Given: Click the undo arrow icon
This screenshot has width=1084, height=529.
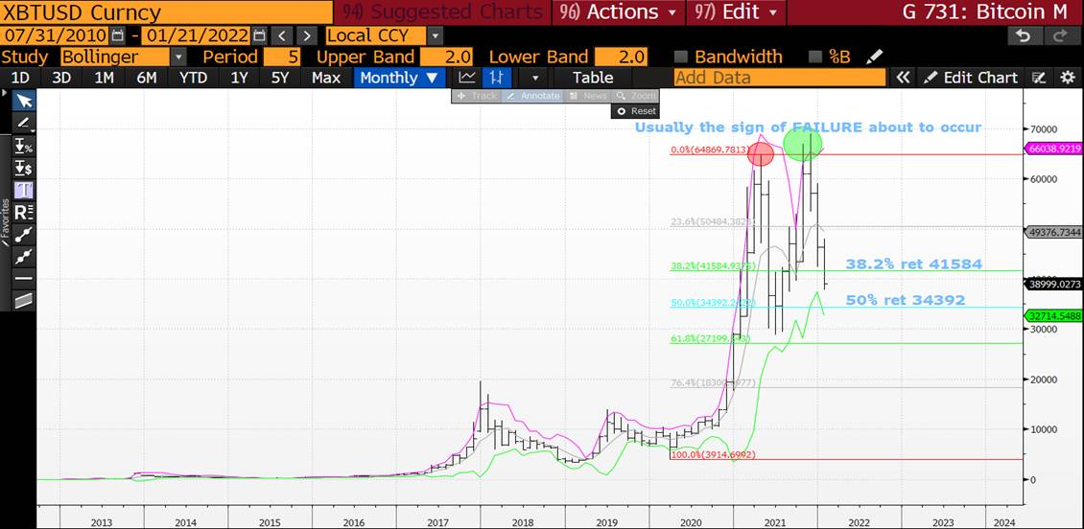Looking at the screenshot, I should 1024,35.
